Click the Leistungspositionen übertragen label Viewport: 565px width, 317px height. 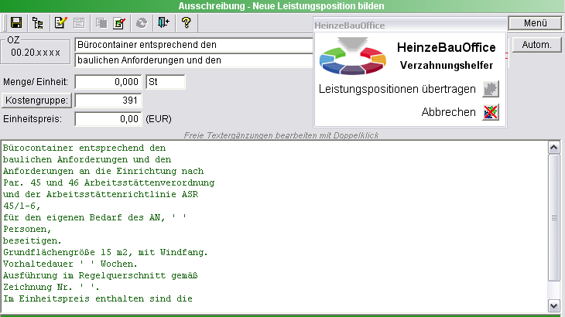(x=397, y=89)
